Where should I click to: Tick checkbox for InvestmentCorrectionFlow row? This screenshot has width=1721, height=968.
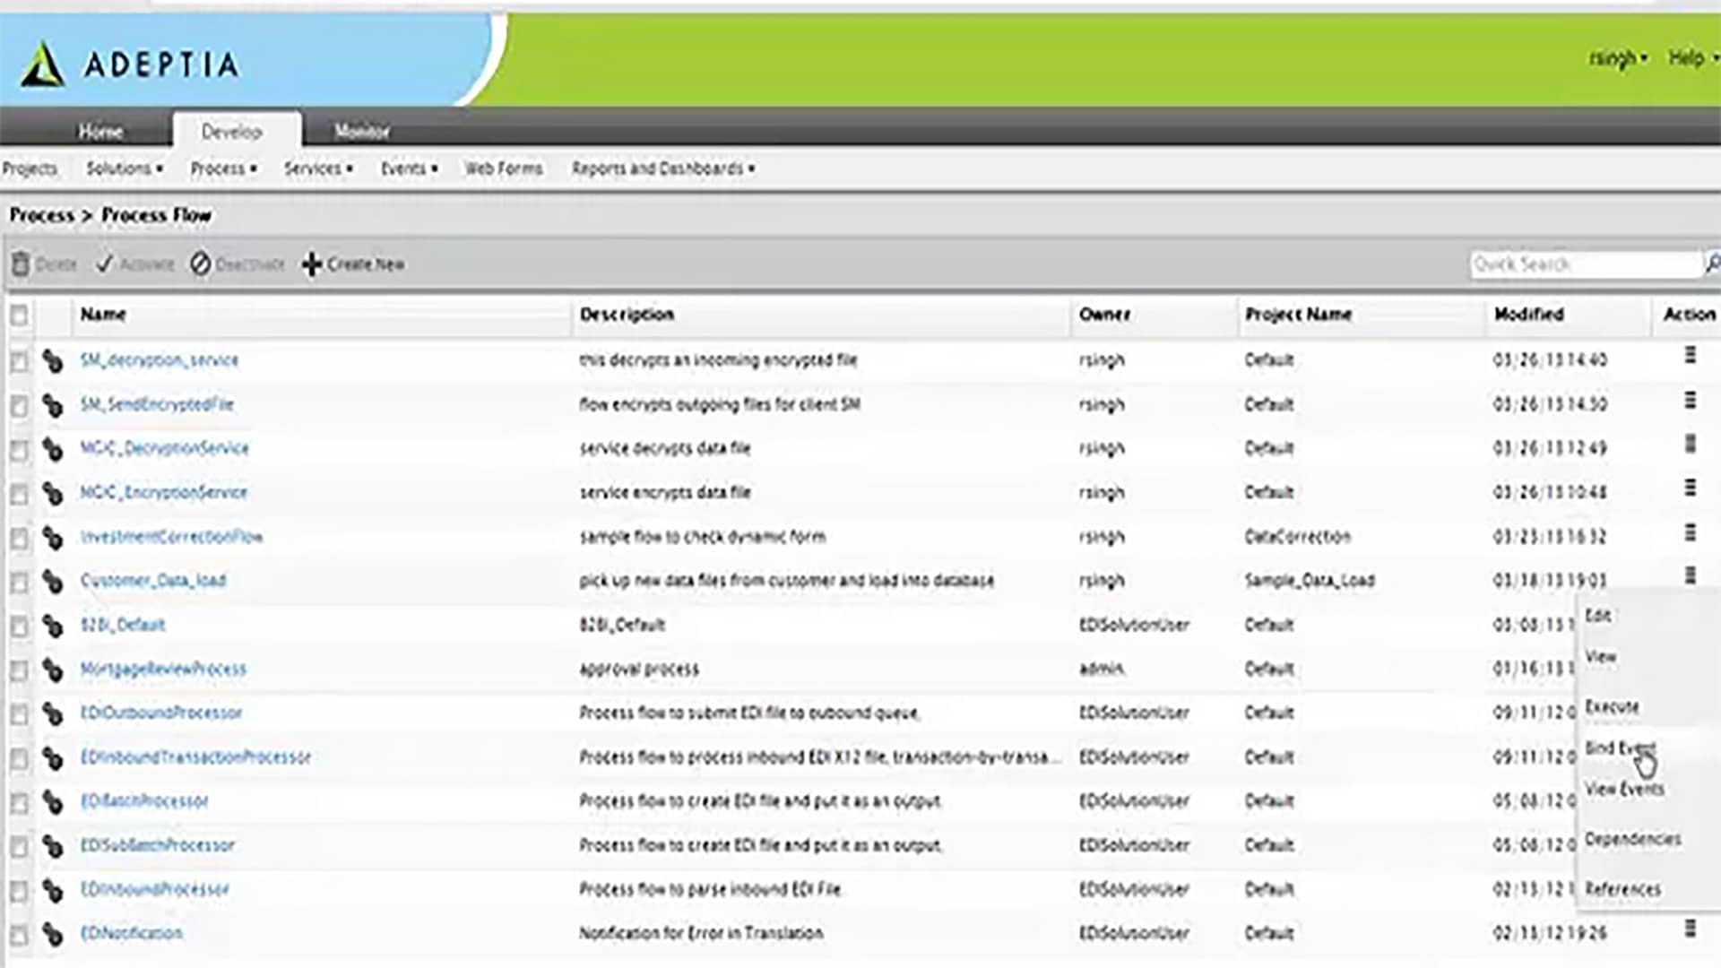[19, 539]
